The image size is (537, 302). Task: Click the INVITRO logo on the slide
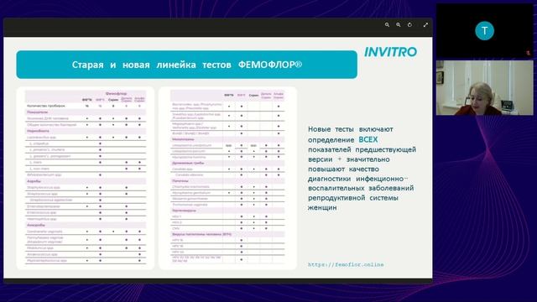click(x=390, y=52)
